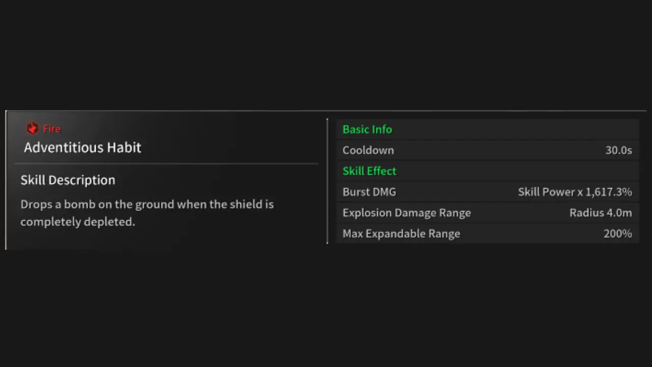Click the 200% expandable range value

pos(617,234)
